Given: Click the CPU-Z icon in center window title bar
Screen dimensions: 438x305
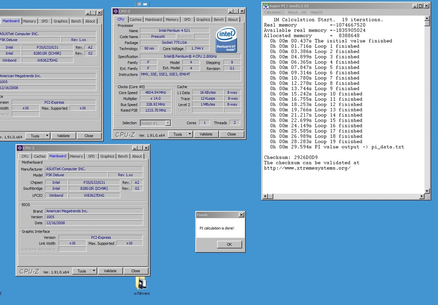Looking at the screenshot, I should click(116, 11).
